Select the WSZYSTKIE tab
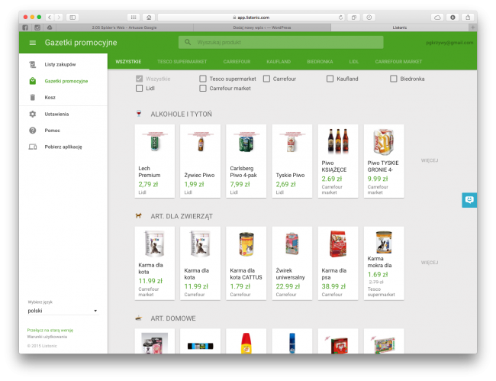 (128, 62)
